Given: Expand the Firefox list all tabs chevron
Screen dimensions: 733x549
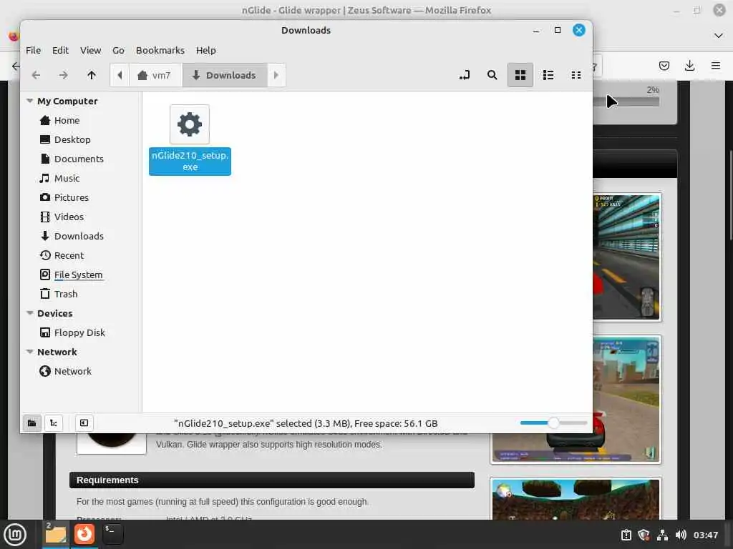Looking at the screenshot, I should 719,36.
